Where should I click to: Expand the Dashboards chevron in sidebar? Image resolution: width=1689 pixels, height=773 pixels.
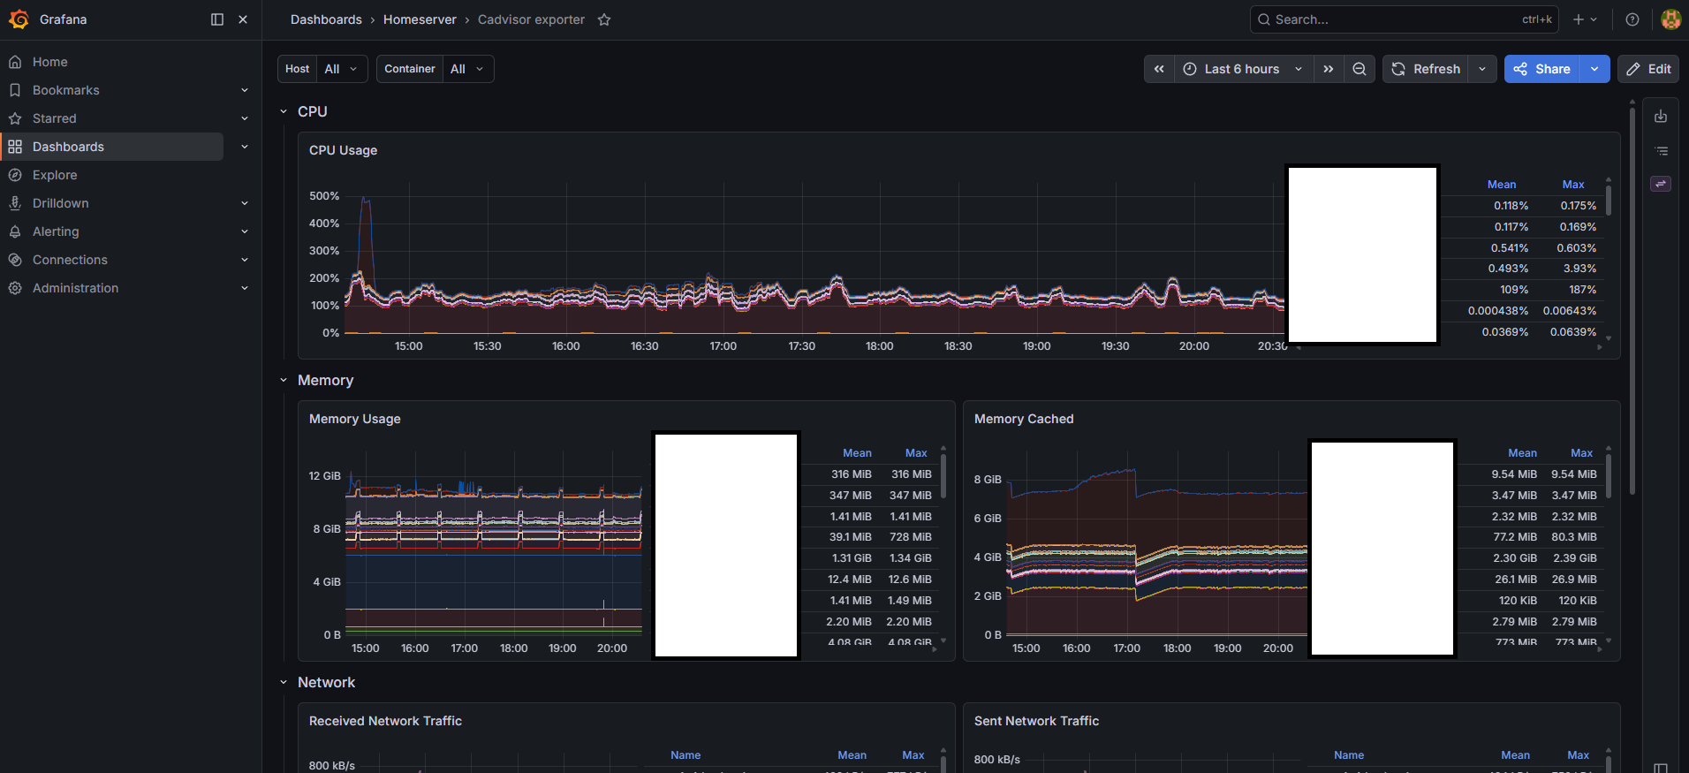click(x=245, y=147)
